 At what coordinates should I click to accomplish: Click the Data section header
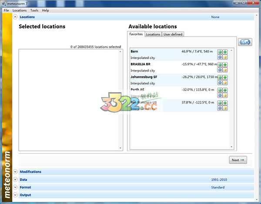pos(136,180)
